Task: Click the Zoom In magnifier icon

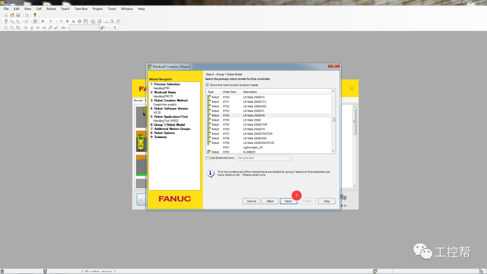Action: point(6,27)
